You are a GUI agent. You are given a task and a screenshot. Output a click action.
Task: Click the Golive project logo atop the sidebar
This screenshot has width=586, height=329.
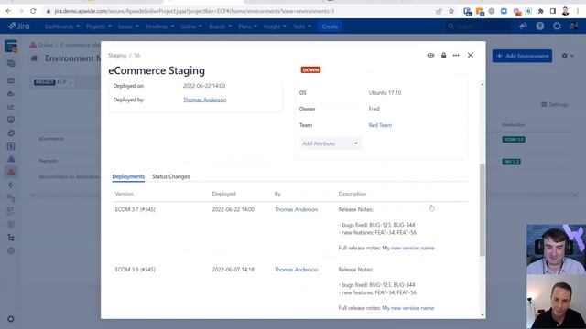point(11,47)
